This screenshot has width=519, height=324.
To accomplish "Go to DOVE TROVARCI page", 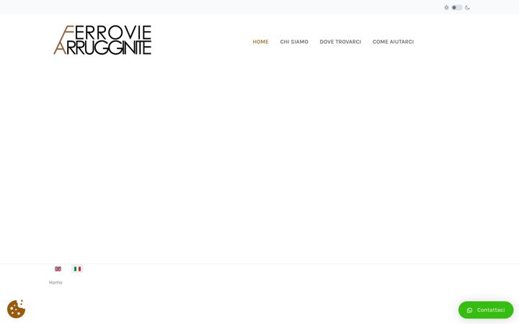I will pos(340,42).
